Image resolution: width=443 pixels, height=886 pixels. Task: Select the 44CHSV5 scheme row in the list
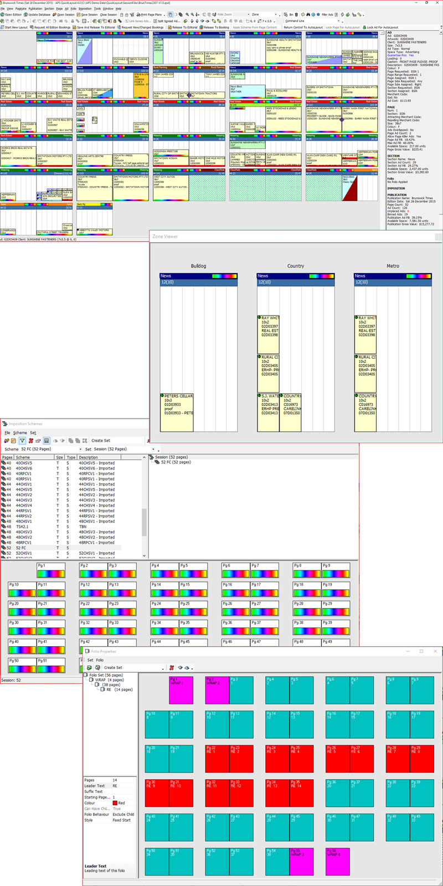[24, 490]
